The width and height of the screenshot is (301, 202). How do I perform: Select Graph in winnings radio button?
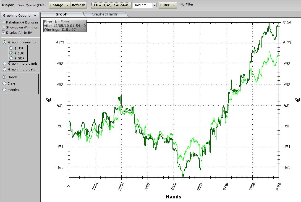coord(5,42)
